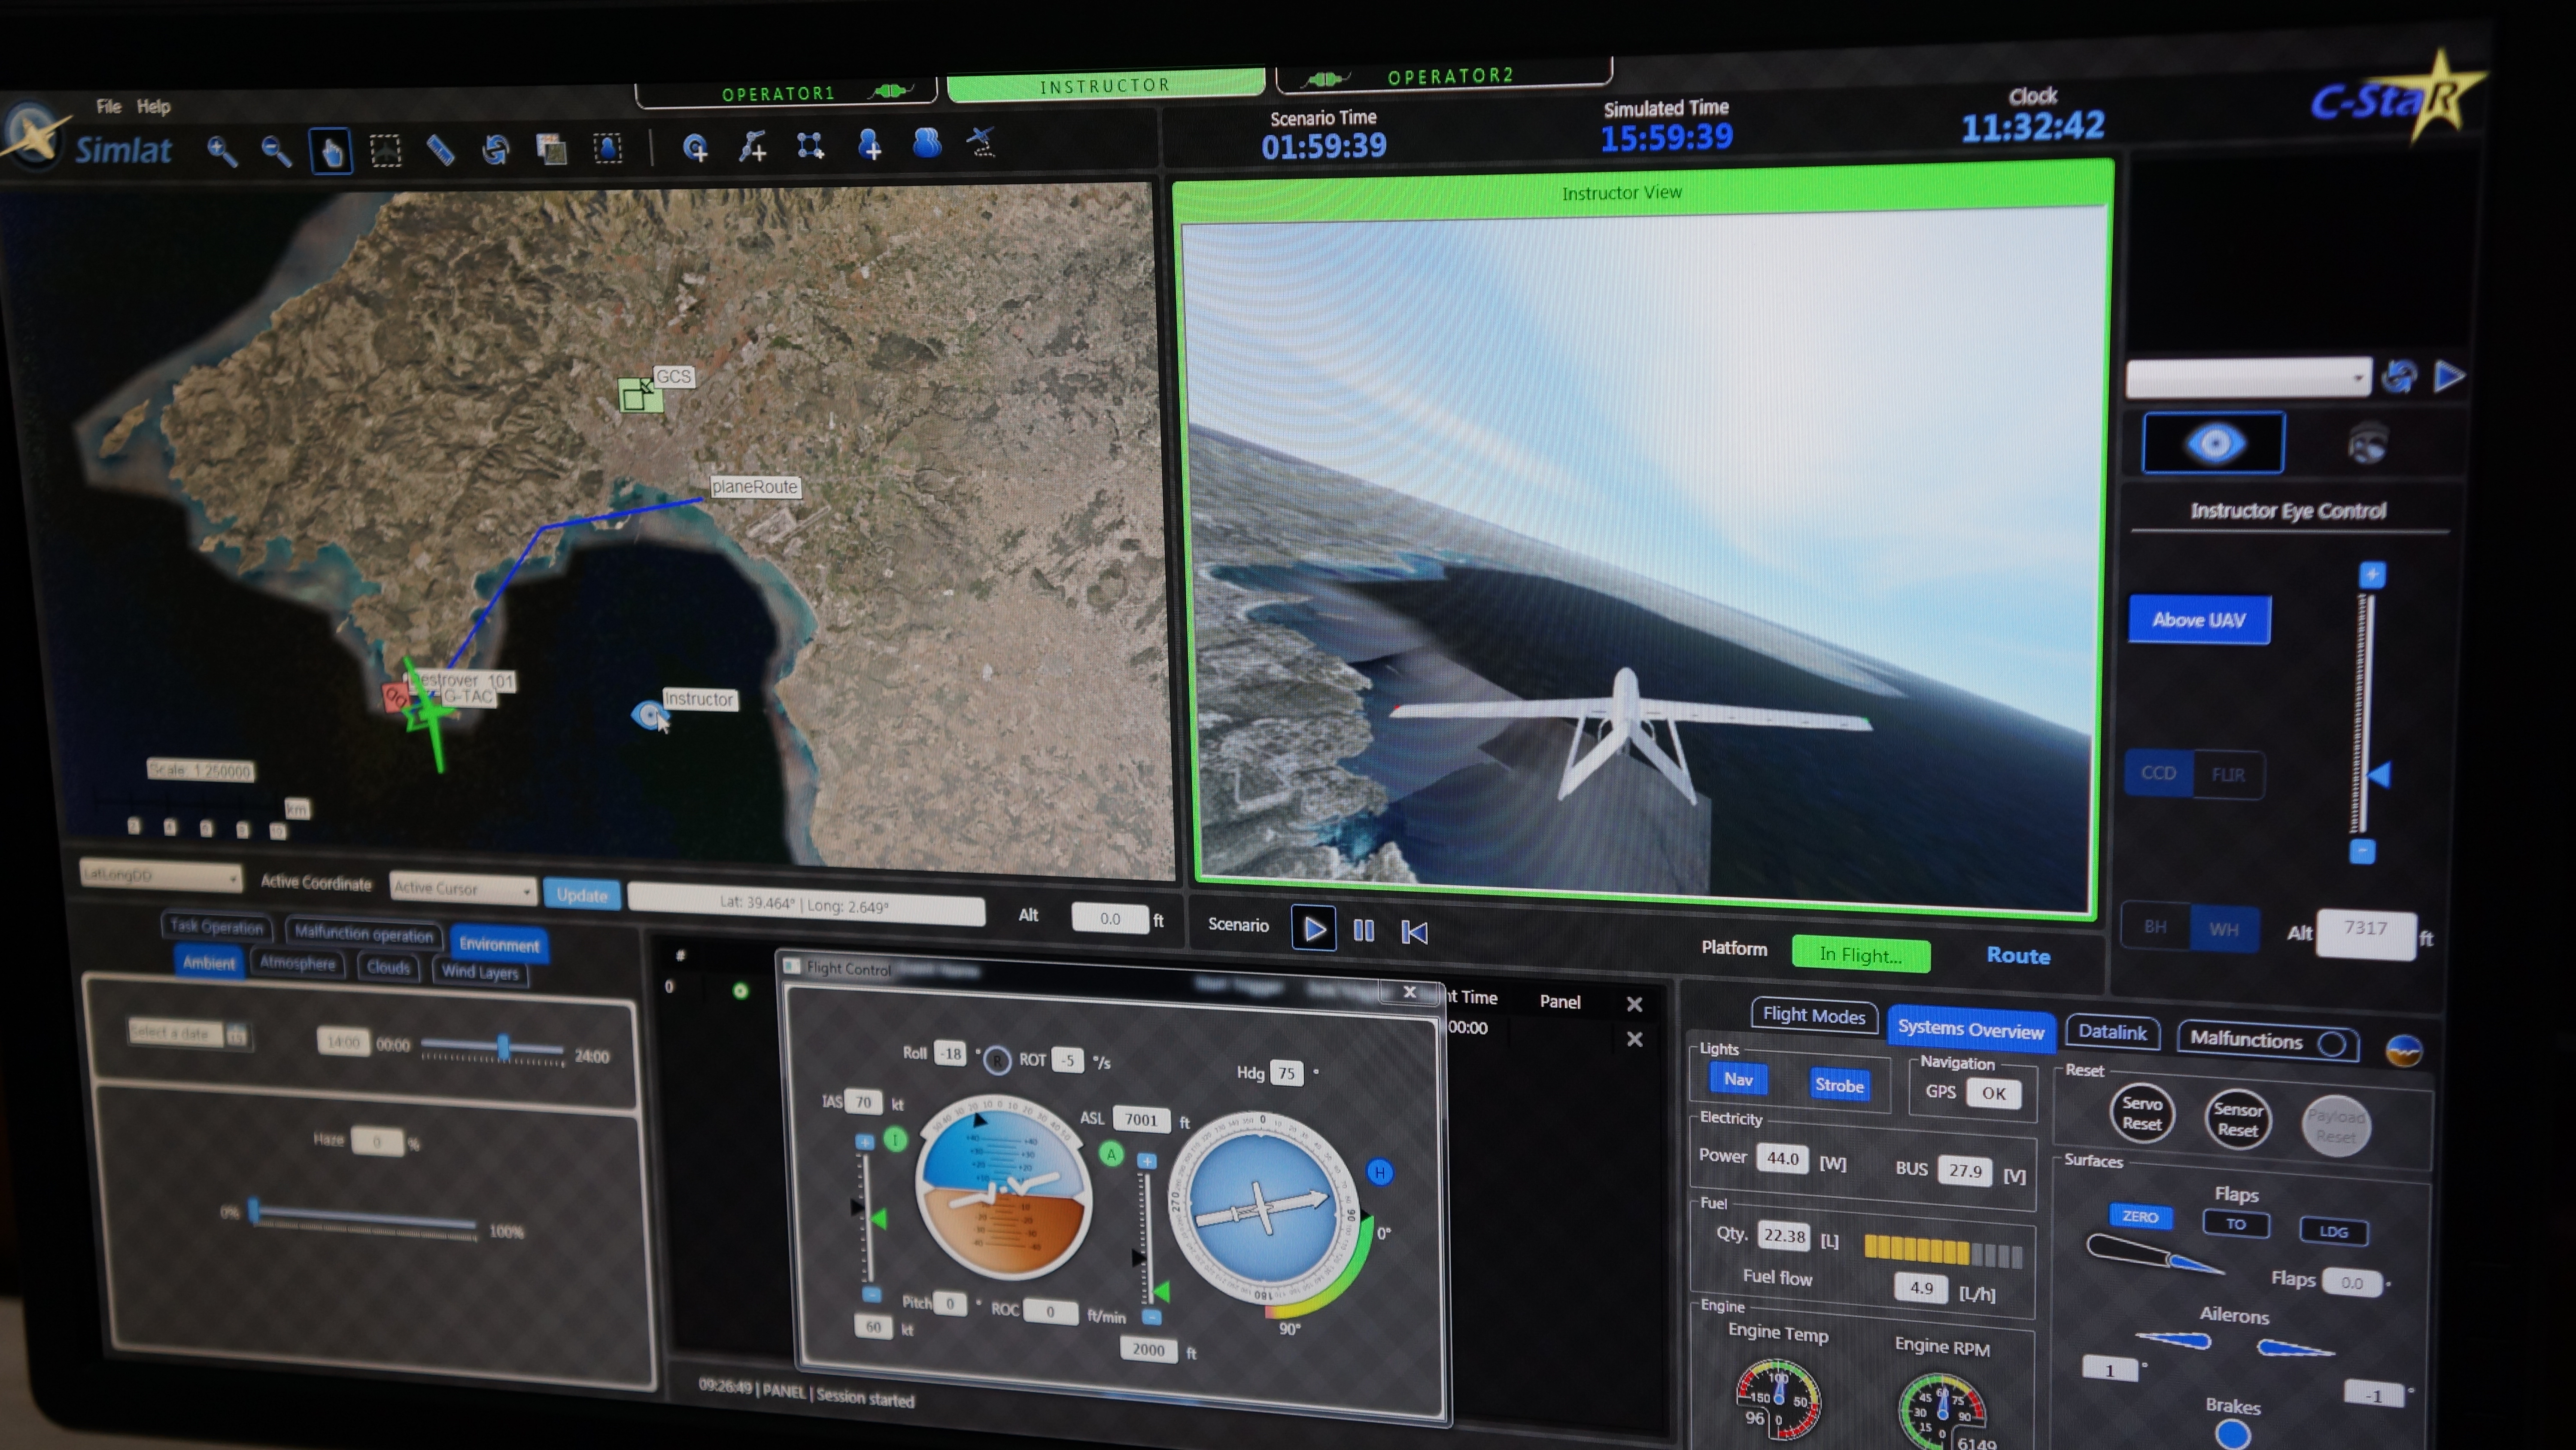Screen dimensions: 2576x1450
Task: Toggle the Malfunctions circle indicator
Action: tap(2331, 1044)
